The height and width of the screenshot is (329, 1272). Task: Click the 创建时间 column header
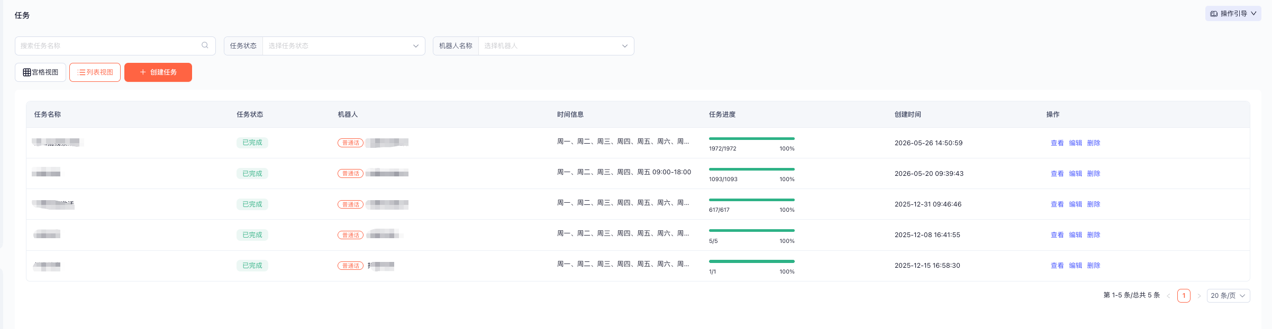(x=908, y=115)
